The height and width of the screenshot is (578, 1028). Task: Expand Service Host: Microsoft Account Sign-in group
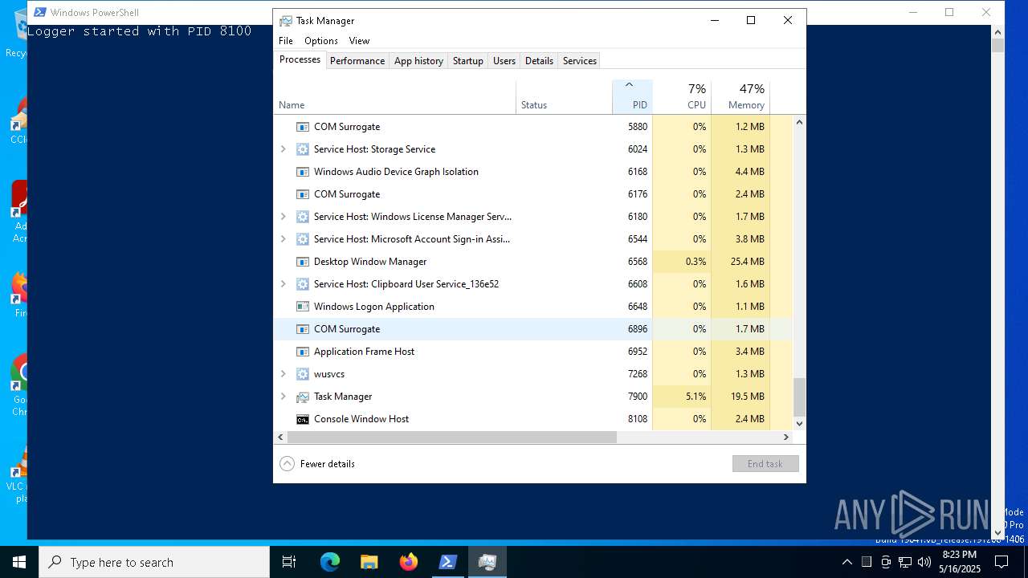[283, 239]
